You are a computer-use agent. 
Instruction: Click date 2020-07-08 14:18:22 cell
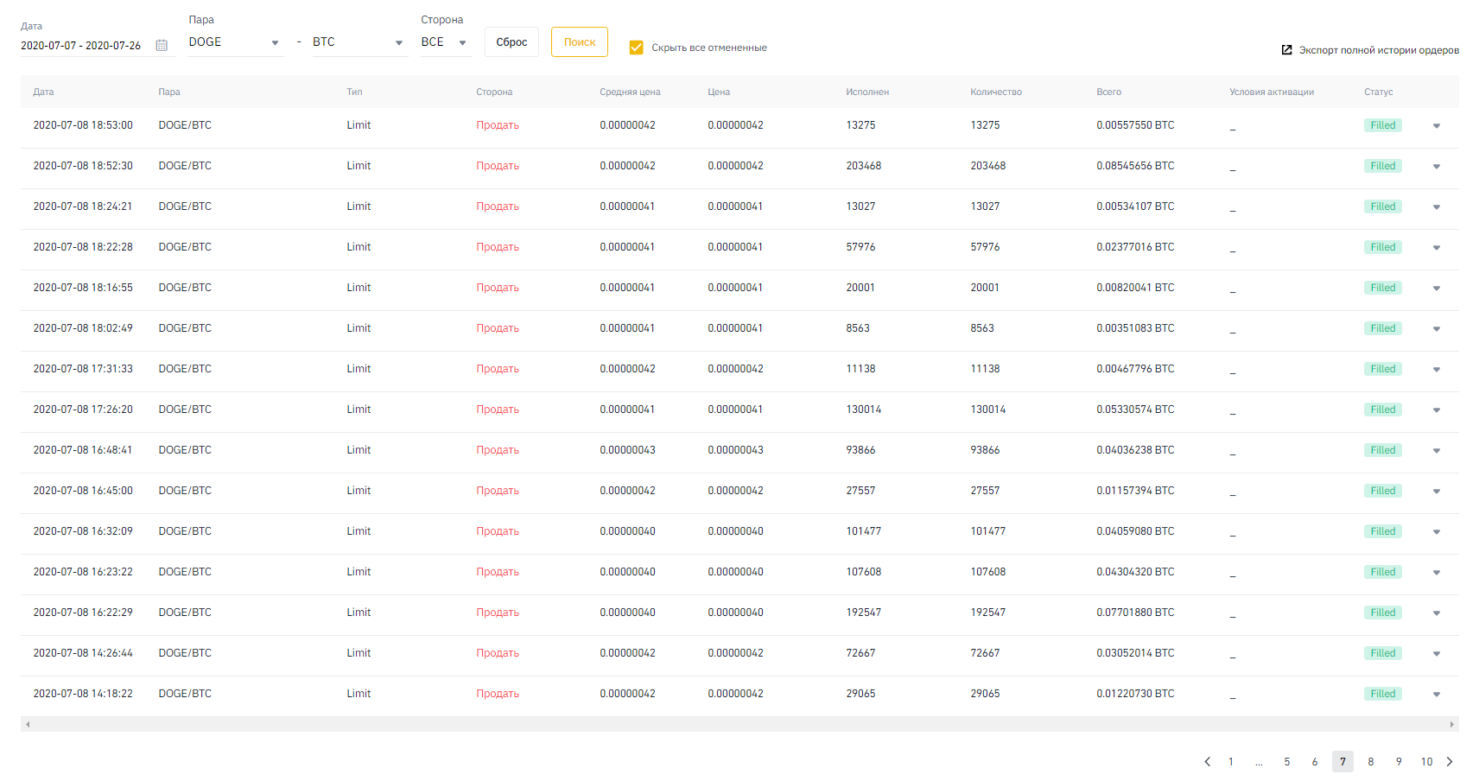83,694
